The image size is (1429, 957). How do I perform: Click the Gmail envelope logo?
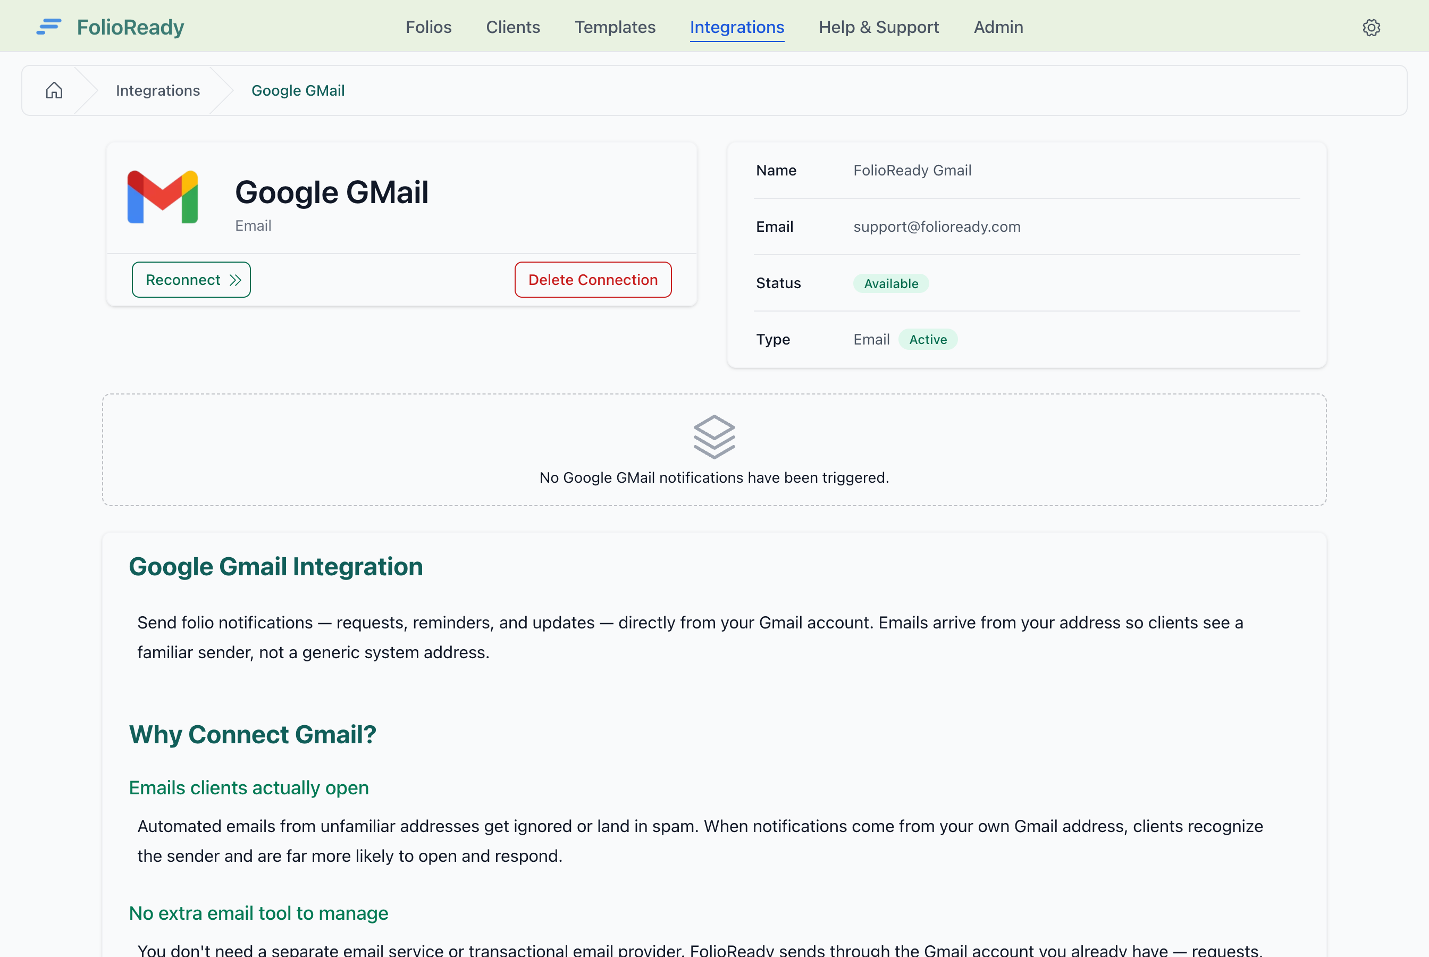[162, 197]
